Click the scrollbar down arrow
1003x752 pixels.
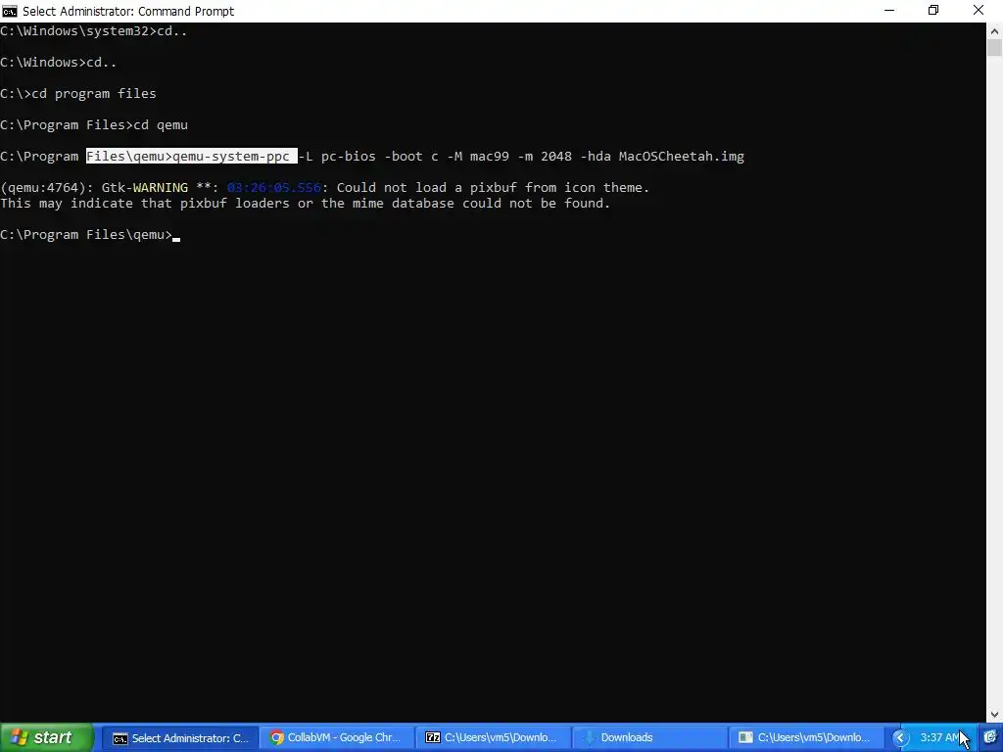(x=995, y=714)
